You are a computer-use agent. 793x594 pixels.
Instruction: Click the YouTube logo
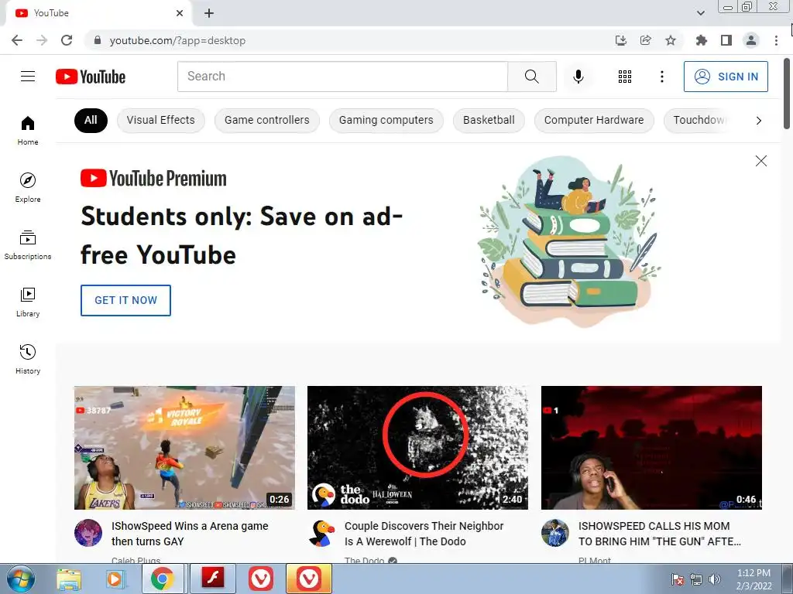pyautogui.click(x=91, y=77)
